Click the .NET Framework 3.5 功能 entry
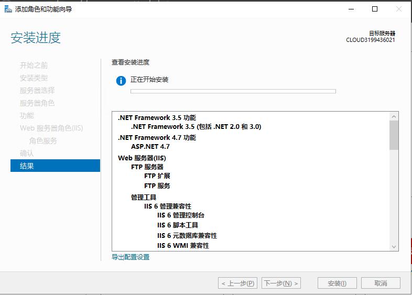The width and height of the screenshot is (412, 295). 157,118
